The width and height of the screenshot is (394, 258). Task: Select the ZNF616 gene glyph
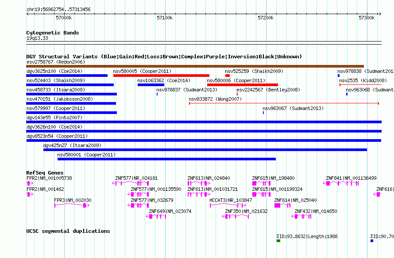click(377, 194)
